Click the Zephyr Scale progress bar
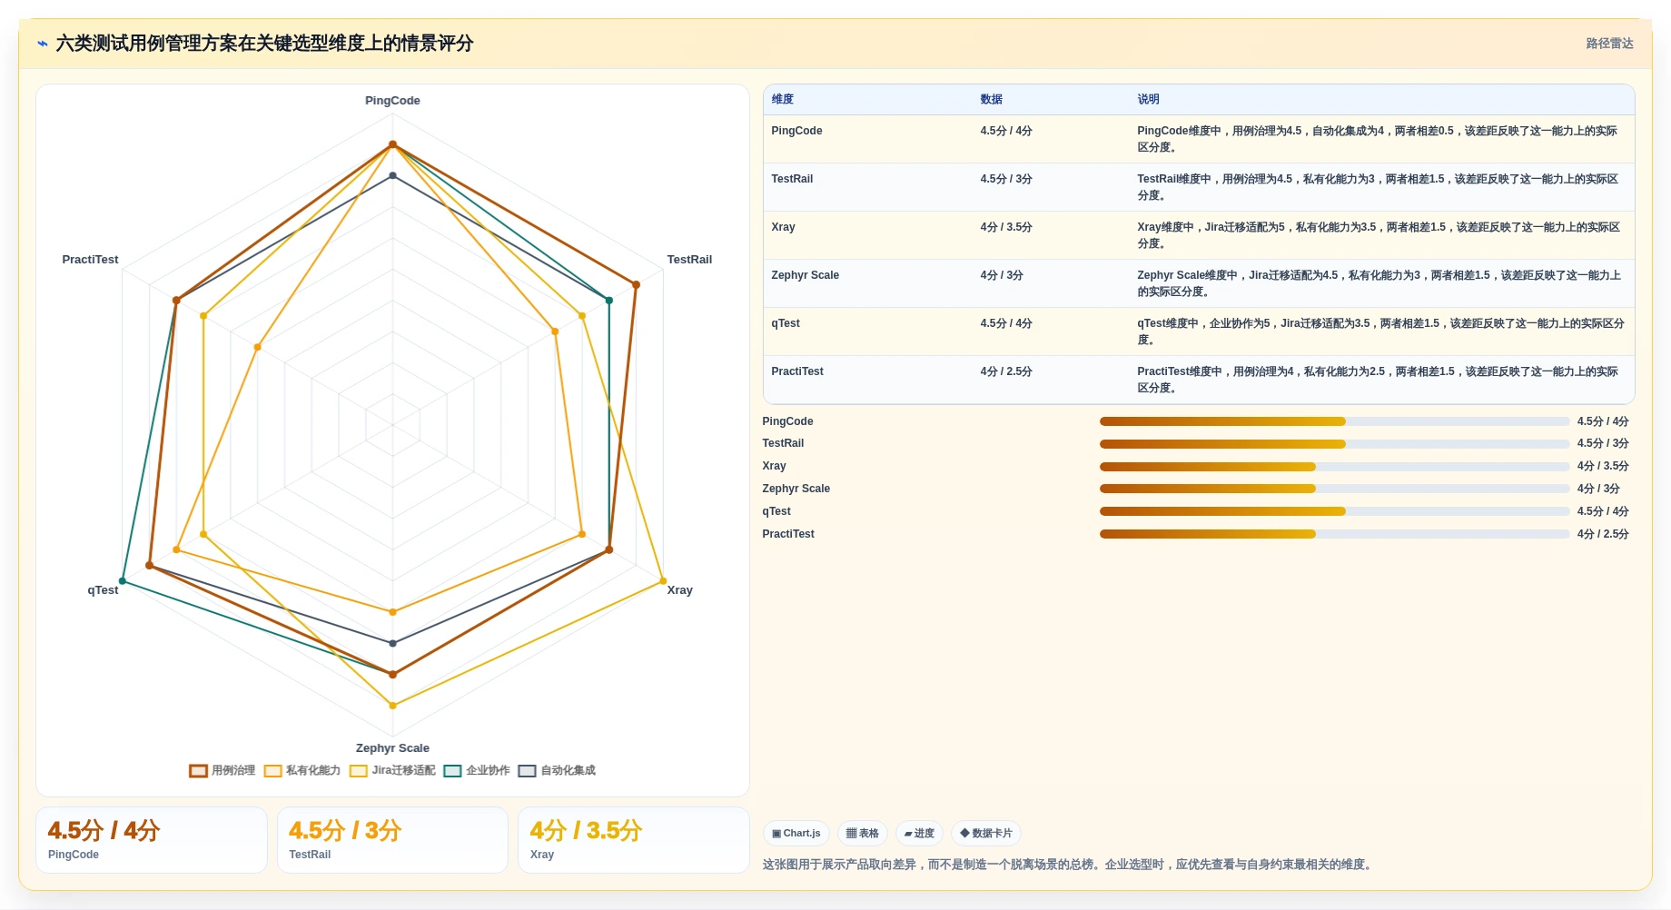The image size is (1671, 910). tap(1334, 489)
